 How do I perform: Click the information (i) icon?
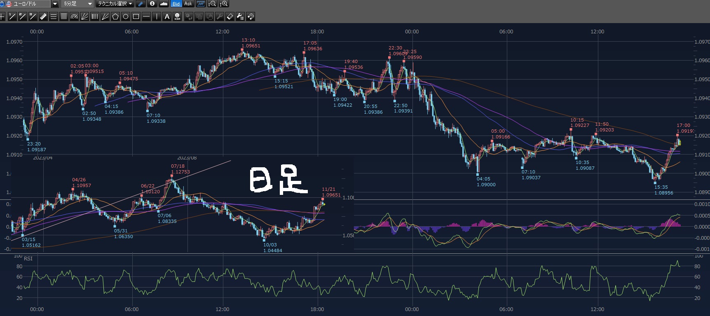click(x=152, y=4)
